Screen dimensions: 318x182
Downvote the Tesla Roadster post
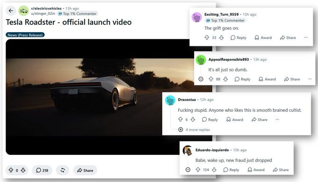point(23,170)
